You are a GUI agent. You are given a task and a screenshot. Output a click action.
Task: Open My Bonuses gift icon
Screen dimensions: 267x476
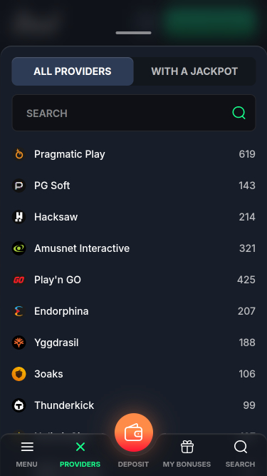tap(187, 447)
